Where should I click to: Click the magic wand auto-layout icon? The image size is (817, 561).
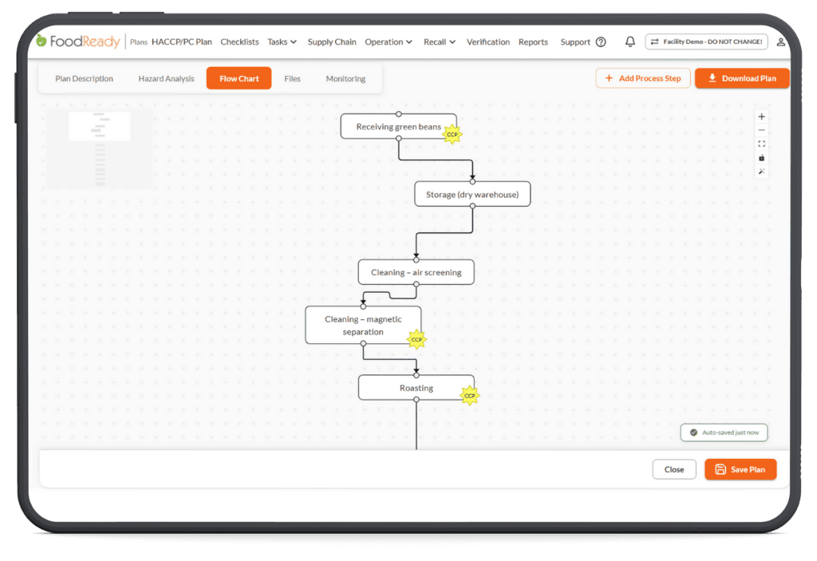tap(761, 172)
